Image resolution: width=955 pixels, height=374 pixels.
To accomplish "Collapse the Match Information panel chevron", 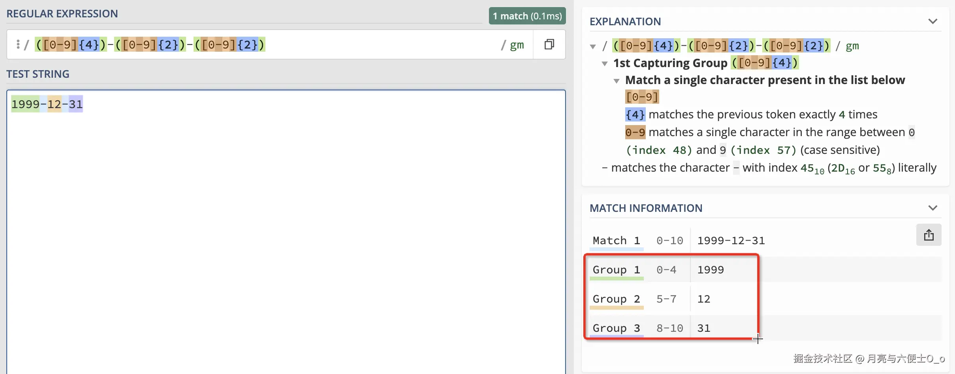I will coord(932,208).
